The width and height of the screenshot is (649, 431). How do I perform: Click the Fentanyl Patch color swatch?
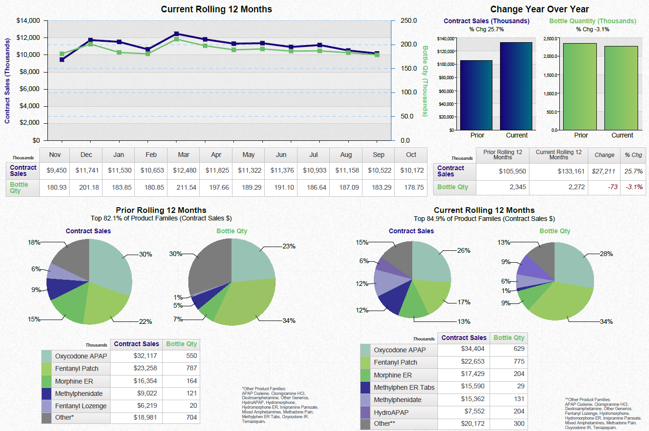tap(46, 368)
